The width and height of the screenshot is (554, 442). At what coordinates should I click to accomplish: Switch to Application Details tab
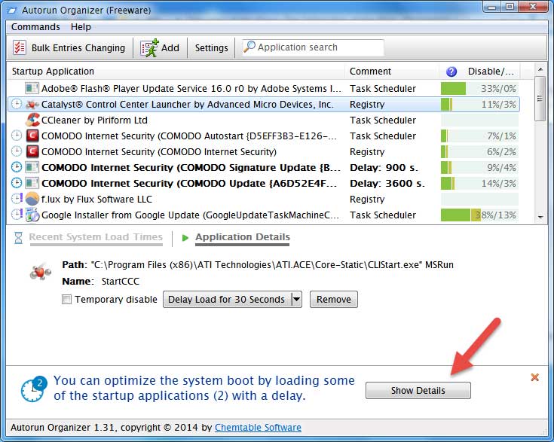coord(243,237)
